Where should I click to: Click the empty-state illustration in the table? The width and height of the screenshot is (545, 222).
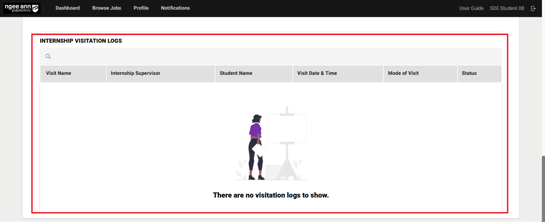(x=271, y=143)
